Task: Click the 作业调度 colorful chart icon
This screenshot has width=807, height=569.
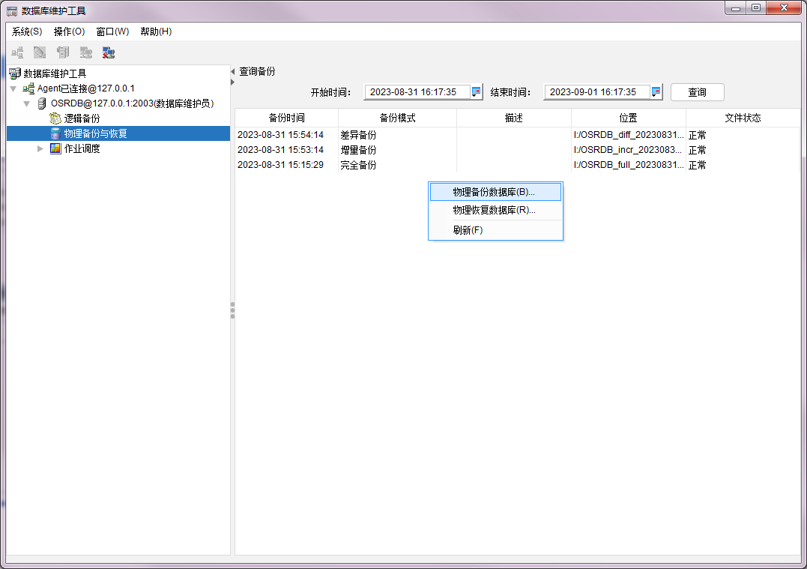Action: pos(55,148)
